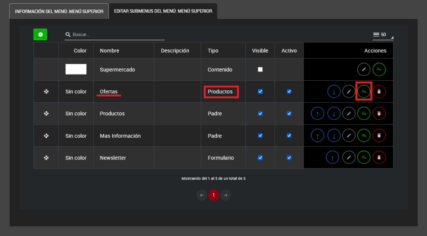
Task: Move the Productos row up
Action: click(318, 114)
